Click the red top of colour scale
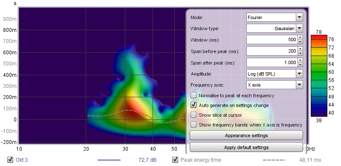Image resolution: width=341 pixels, height=166 pixels. tap(319, 37)
